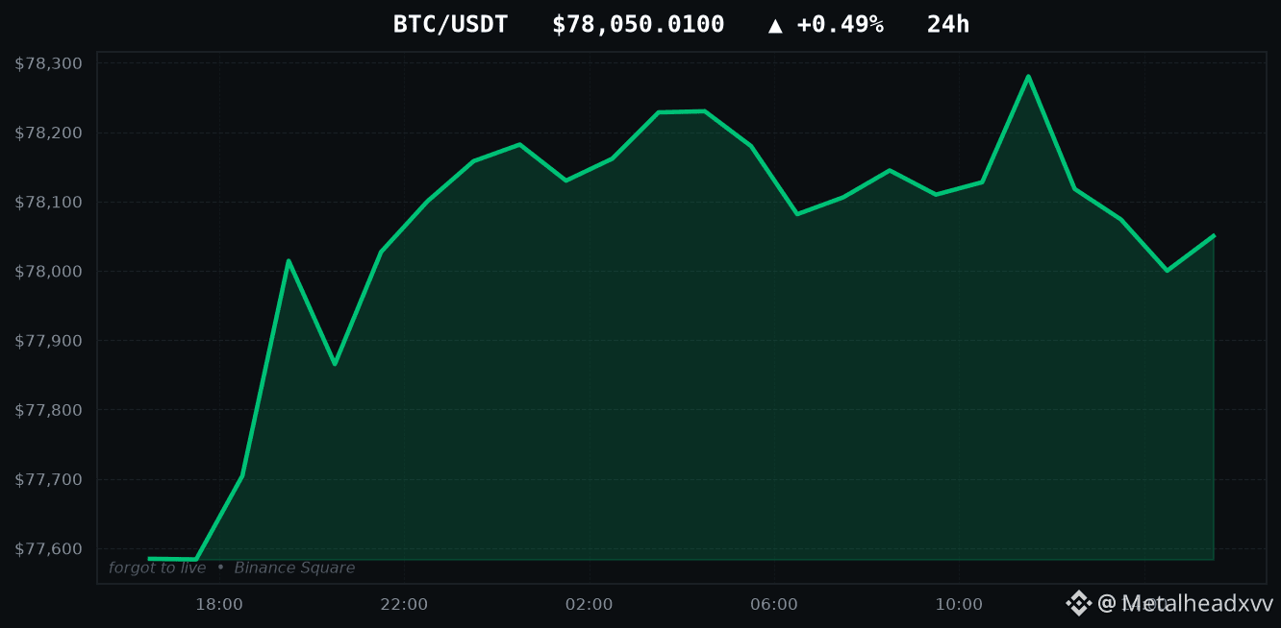This screenshot has height=628, width=1281.
Task: Click the last data point on the line
Action: [1214, 235]
